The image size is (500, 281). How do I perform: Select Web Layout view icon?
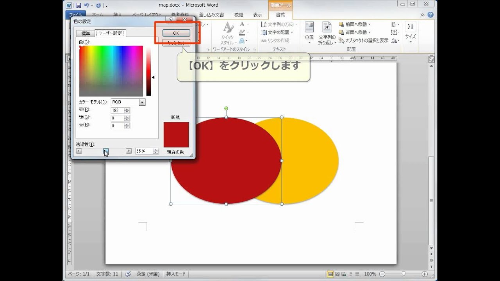pos(344,274)
